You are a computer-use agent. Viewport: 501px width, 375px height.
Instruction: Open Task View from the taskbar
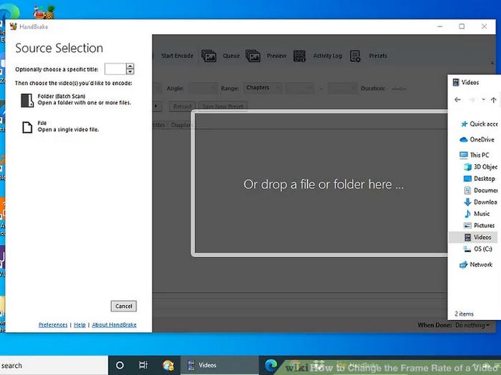[x=142, y=365]
